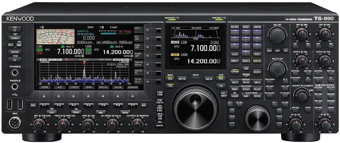The height and width of the screenshot is (143, 340).
Task: Click the TIMER button
Action: coord(15,38)
